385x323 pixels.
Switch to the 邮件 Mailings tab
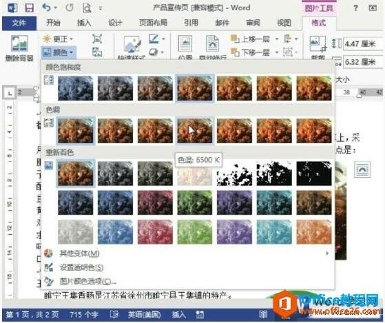click(222, 23)
